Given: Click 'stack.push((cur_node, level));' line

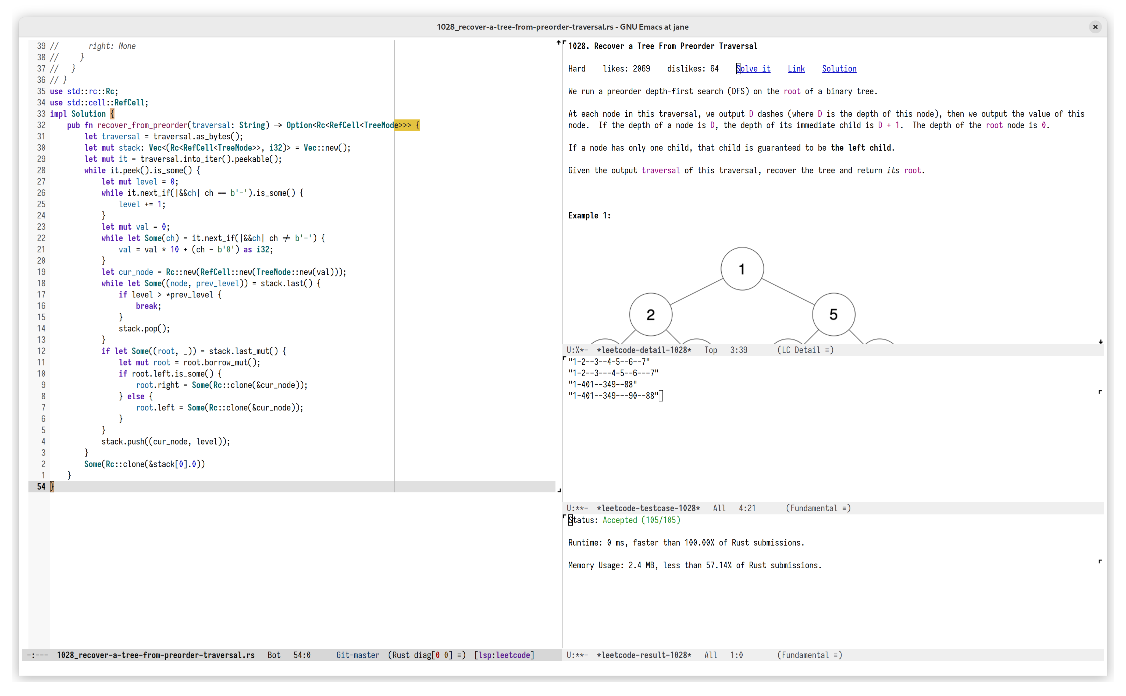Looking at the screenshot, I should (x=166, y=441).
